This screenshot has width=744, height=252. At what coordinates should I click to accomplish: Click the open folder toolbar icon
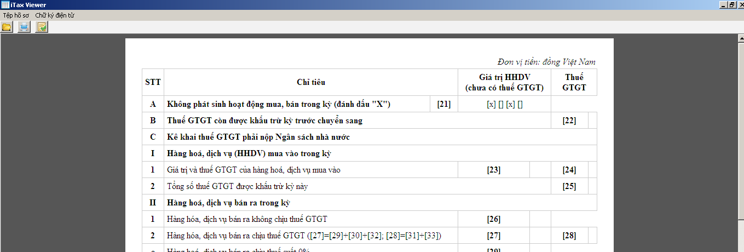coord(7,27)
